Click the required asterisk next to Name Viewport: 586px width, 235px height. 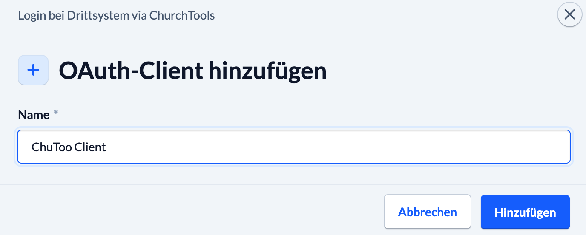[x=55, y=113]
